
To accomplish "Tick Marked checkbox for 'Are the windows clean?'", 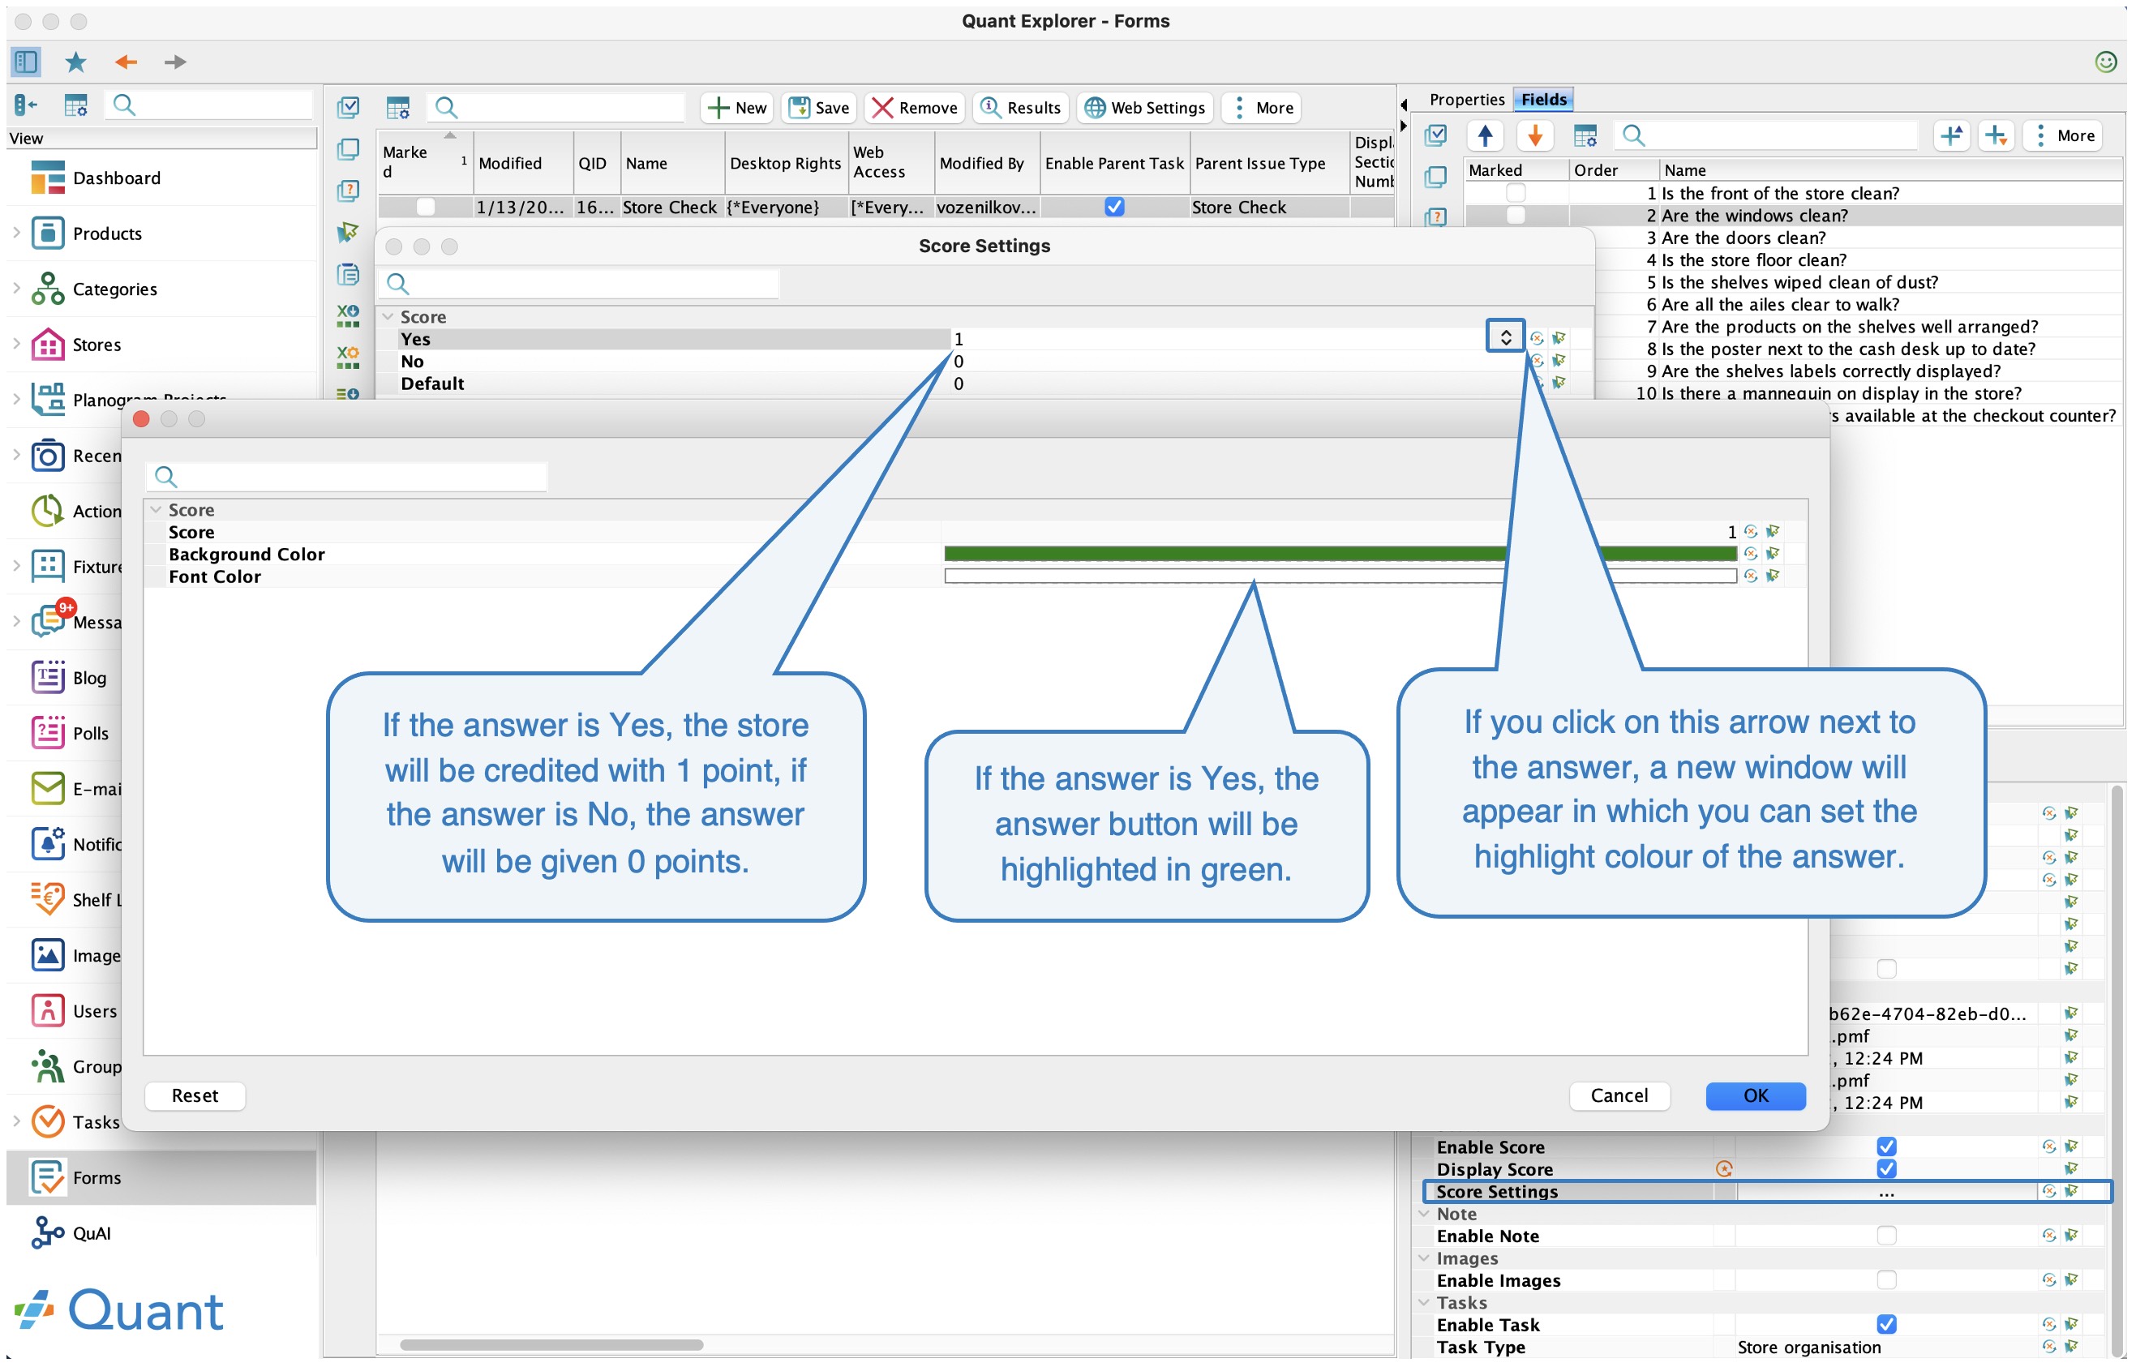I will (1516, 215).
